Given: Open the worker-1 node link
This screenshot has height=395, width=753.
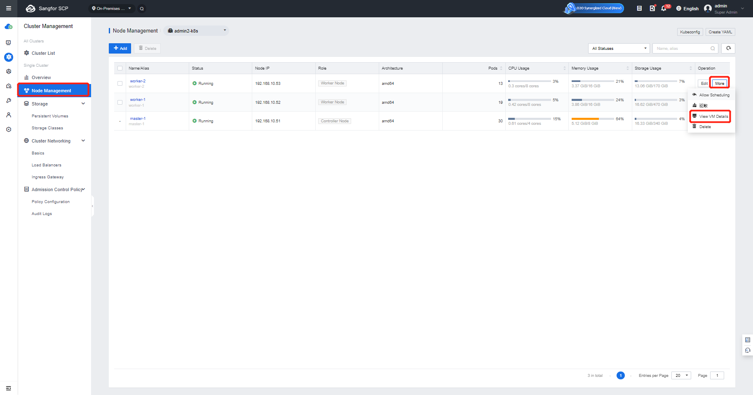Looking at the screenshot, I should 138,100.
